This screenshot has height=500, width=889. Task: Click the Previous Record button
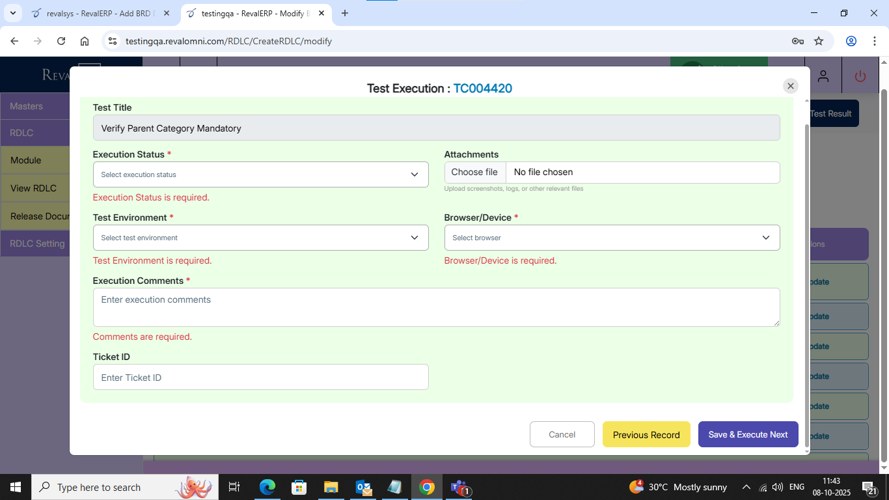[646, 434]
